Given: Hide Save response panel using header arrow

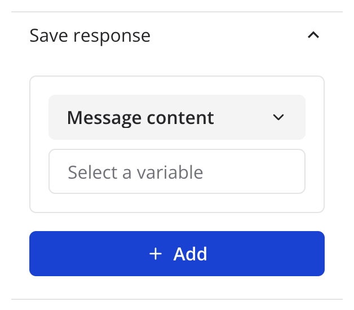Looking at the screenshot, I should (313, 36).
